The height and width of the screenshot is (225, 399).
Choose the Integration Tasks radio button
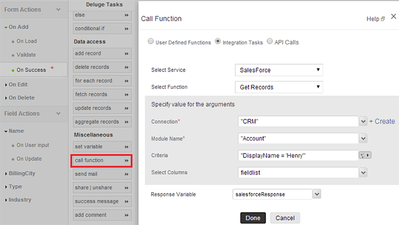(x=218, y=42)
